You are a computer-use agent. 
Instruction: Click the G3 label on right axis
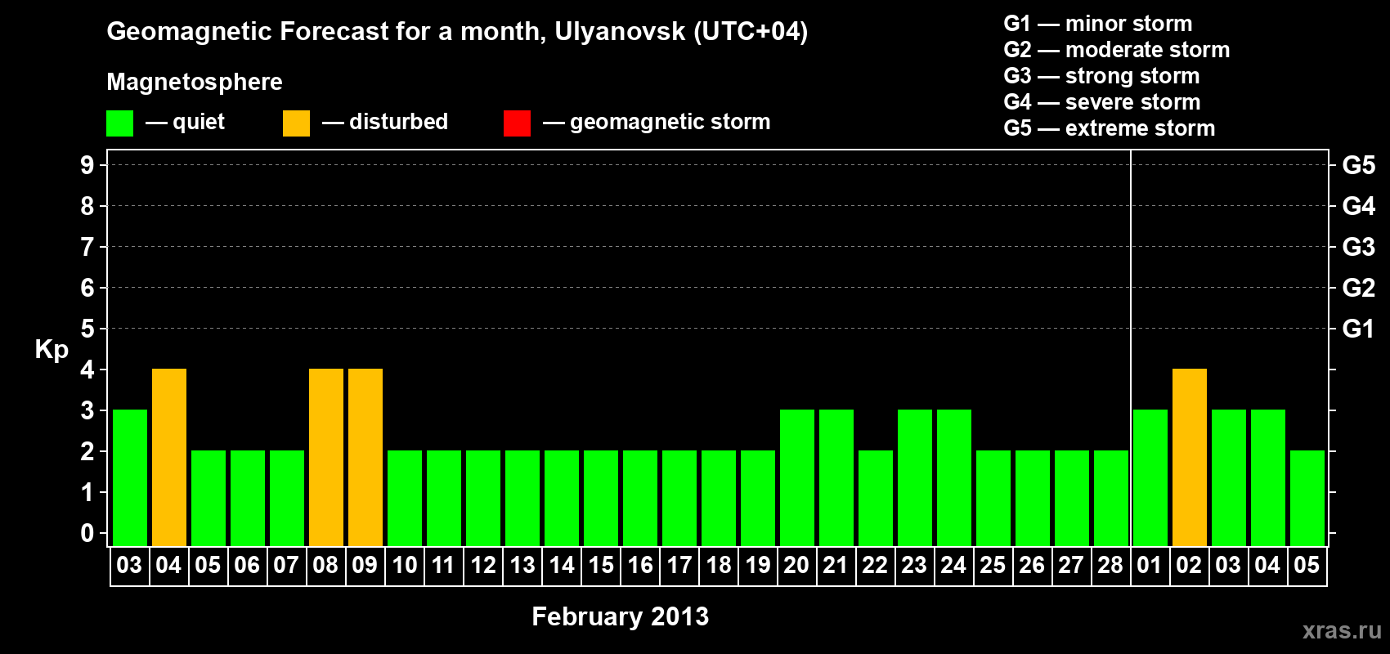click(x=1359, y=247)
